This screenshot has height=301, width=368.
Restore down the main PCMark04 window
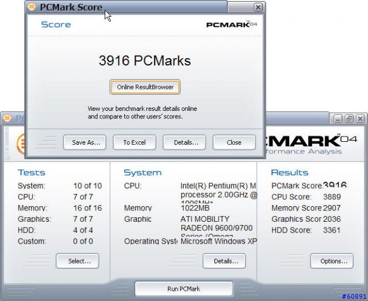[x=349, y=119]
